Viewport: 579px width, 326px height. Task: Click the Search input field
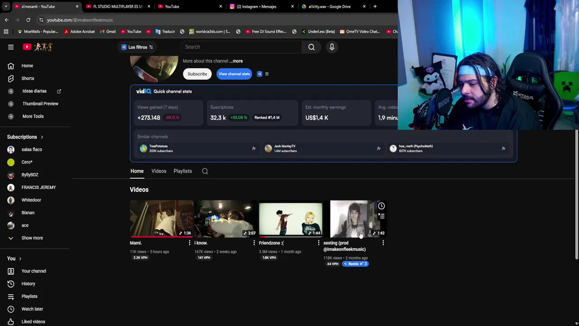pyautogui.click(x=241, y=47)
